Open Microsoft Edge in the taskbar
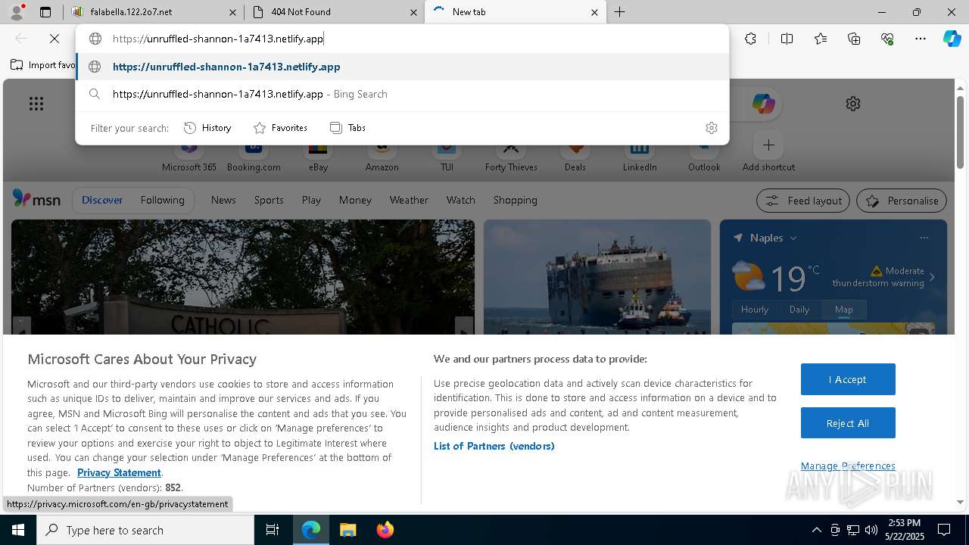 point(311,530)
